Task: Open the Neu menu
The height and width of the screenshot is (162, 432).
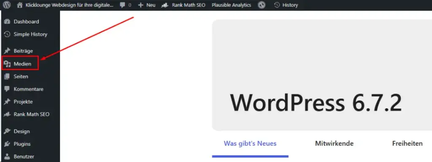Action: click(x=151, y=5)
